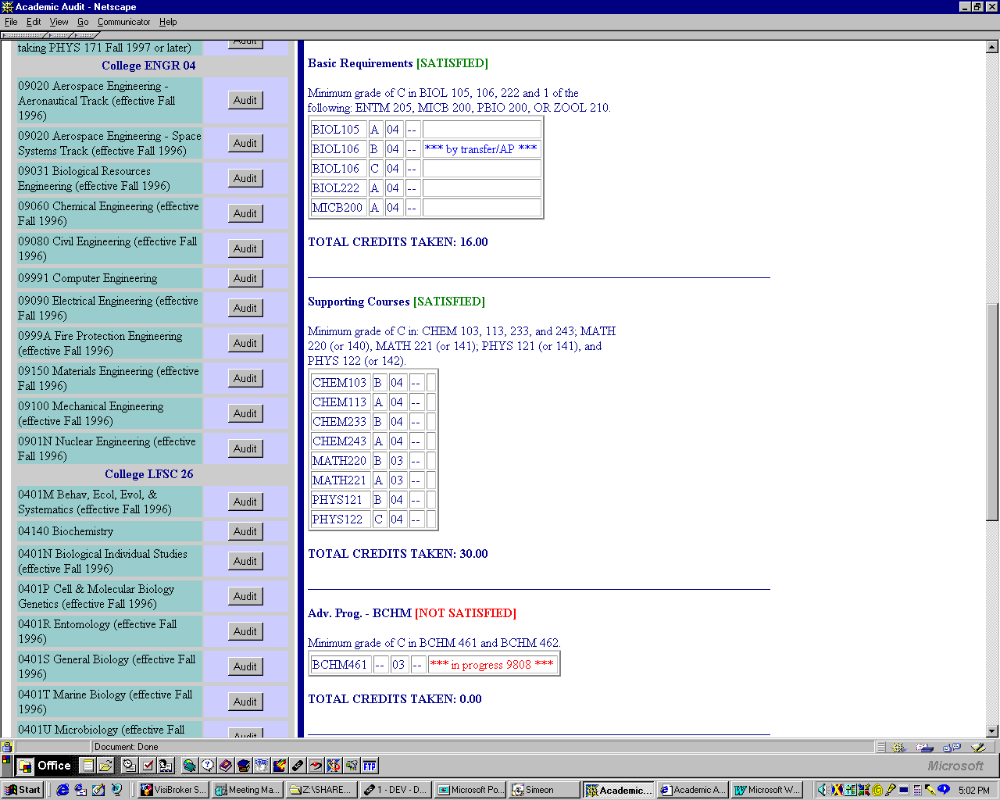Switch to Meeting Ma... taskbar window
This screenshot has width=1000, height=800.
[247, 790]
